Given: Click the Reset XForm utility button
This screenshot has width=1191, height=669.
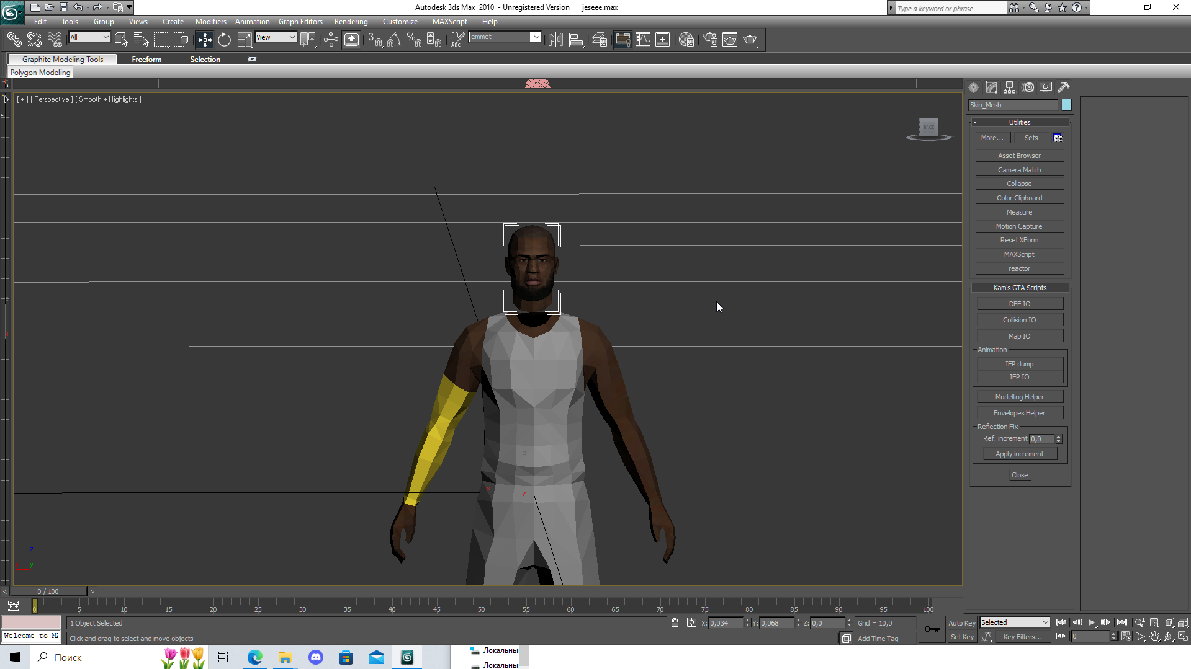Looking at the screenshot, I should (1019, 240).
